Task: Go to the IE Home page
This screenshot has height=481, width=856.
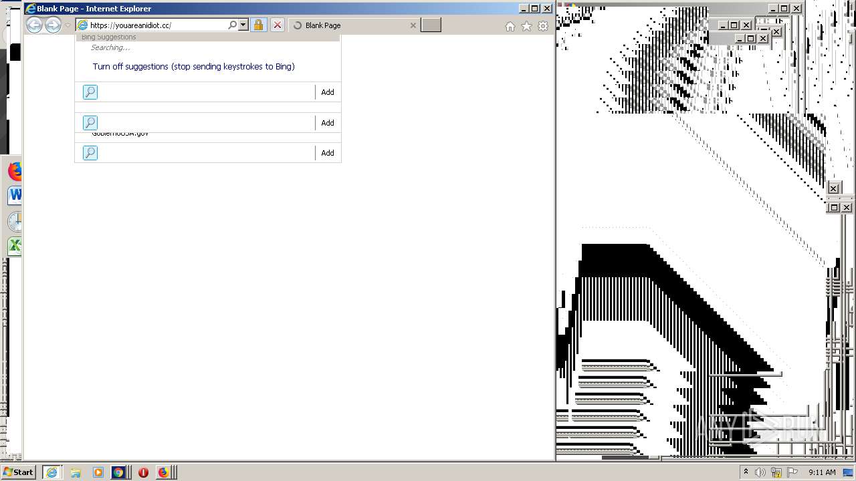Action: point(510,26)
